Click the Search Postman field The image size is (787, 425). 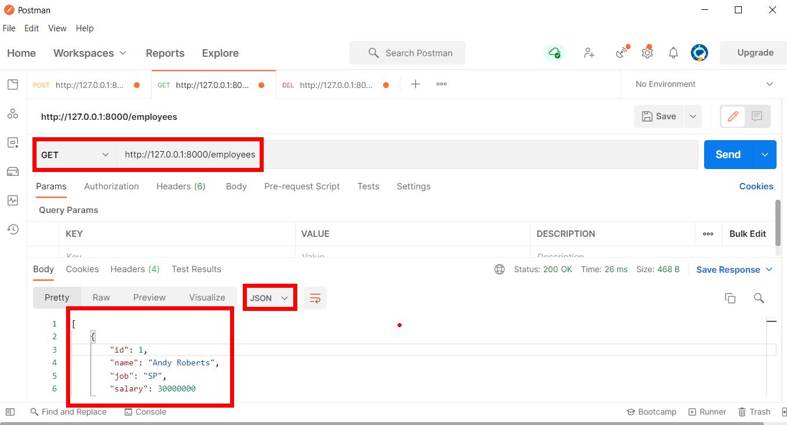pos(407,53)
